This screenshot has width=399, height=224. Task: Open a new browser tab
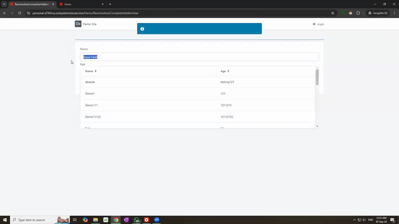(110, 4)
